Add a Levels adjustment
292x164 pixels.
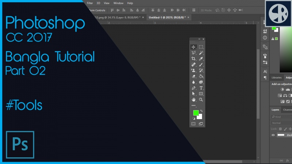tap(288, 89)
